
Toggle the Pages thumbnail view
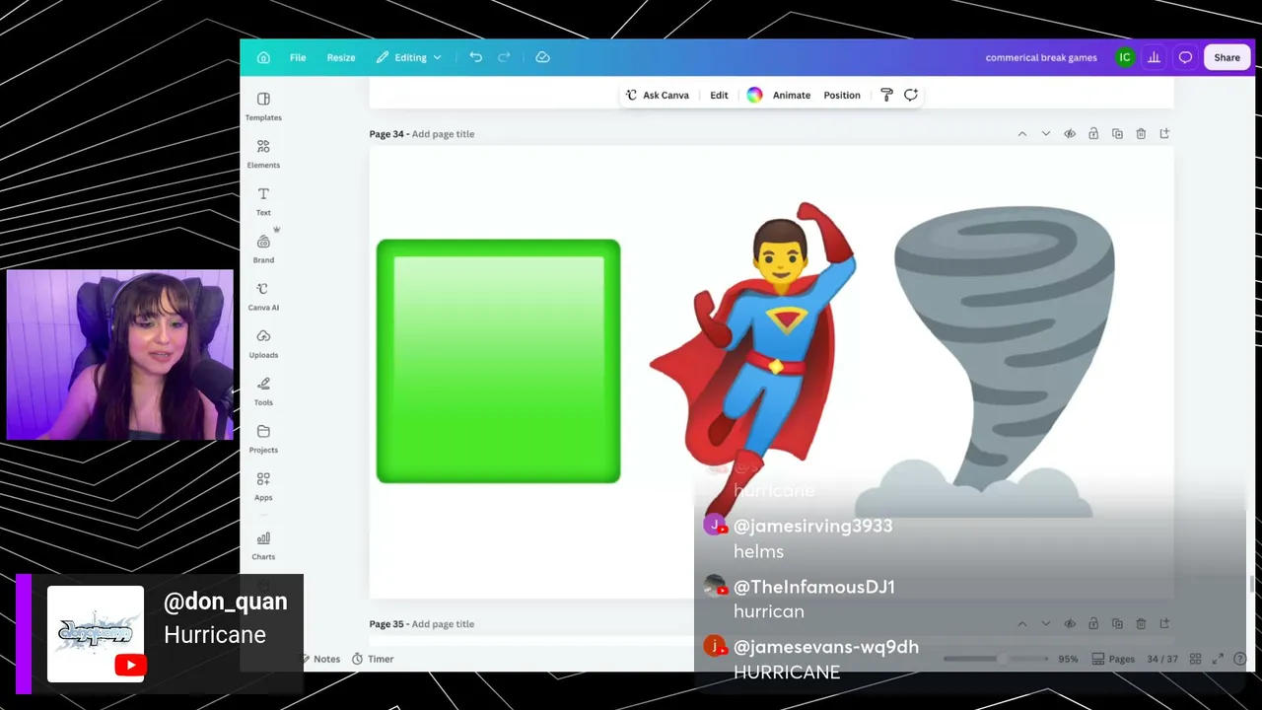[x=1113, y=659]
